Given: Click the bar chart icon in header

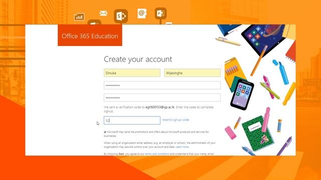Looking at the screenshot, I should (79, 16).
